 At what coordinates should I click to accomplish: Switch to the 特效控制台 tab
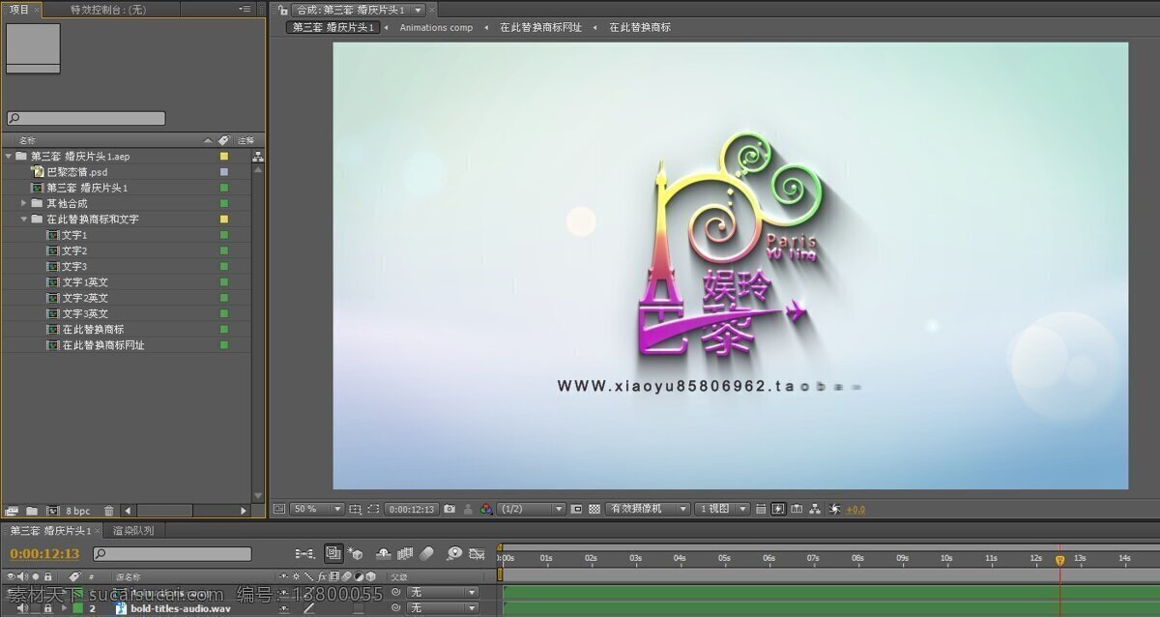(107, 9)
